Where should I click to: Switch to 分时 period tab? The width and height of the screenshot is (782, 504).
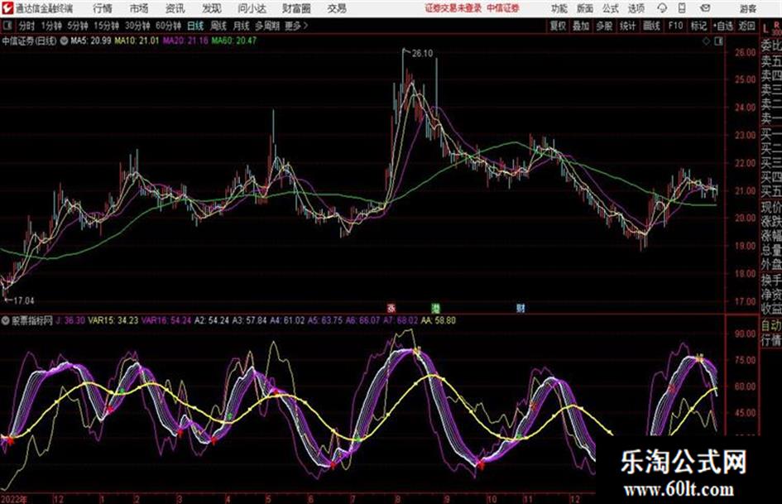point(26,26)
